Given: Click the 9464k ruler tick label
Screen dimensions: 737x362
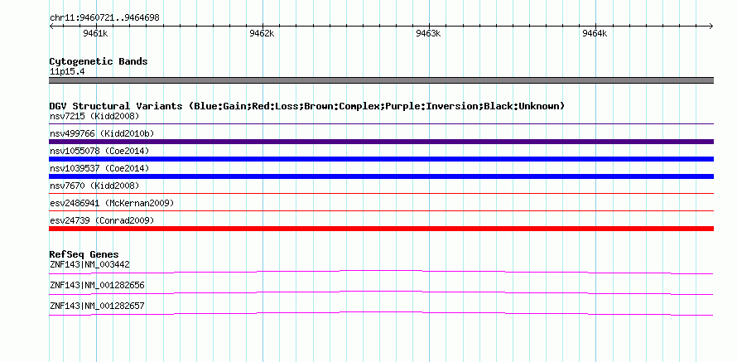Looking at the screenshot, I should [595, 33].
